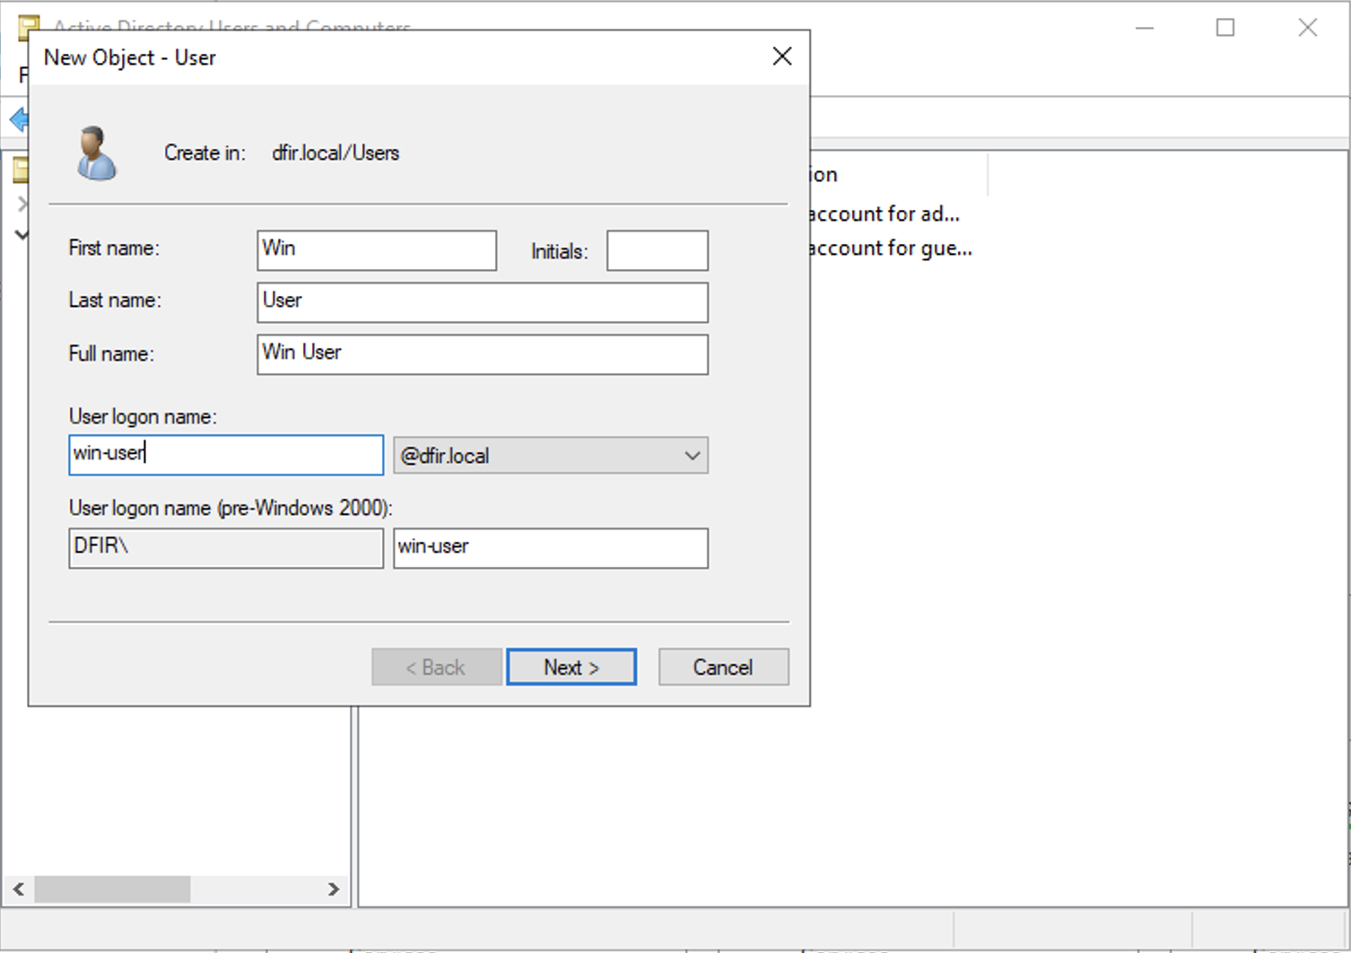Close the New Object - User dialog
1351x953 pixels.
point(781,57)
